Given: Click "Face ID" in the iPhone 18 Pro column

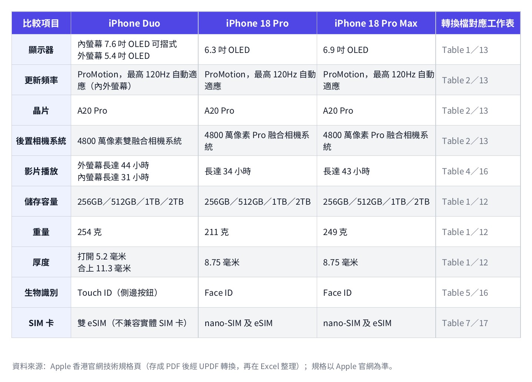Looking at the screenshot, I should tap(257, 293).
